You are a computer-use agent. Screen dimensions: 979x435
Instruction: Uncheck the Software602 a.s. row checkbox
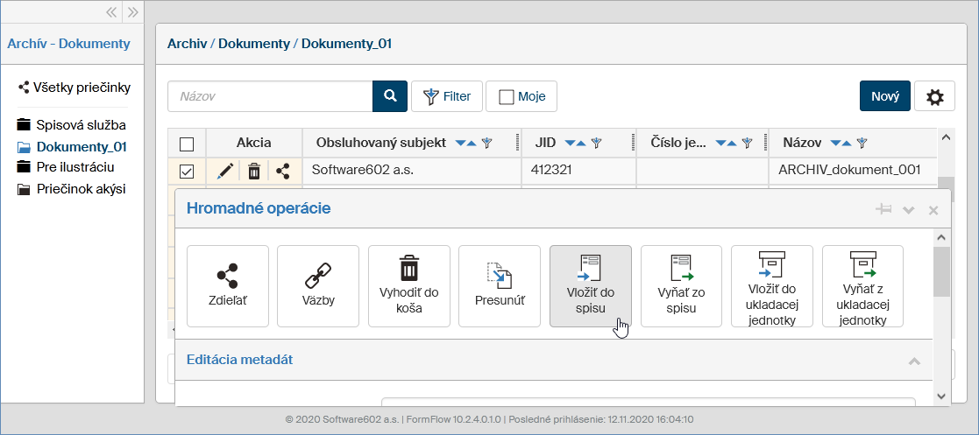(x=187, y=172)
